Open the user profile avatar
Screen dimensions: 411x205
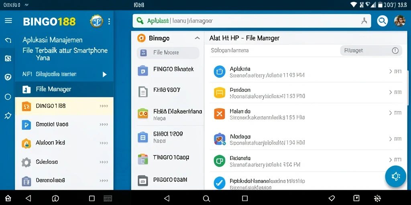point(399,21)
